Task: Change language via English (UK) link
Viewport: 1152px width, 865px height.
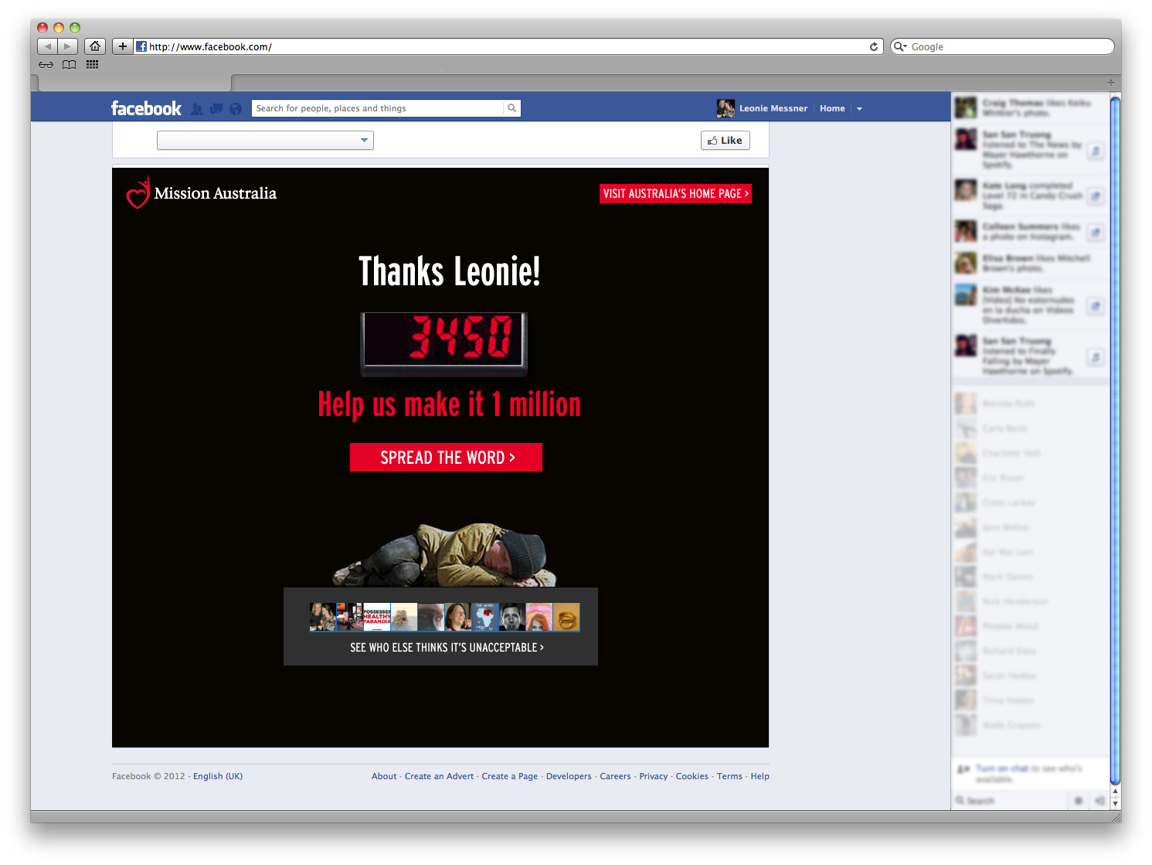Action: pyautogui.click(x=218, y=776)
